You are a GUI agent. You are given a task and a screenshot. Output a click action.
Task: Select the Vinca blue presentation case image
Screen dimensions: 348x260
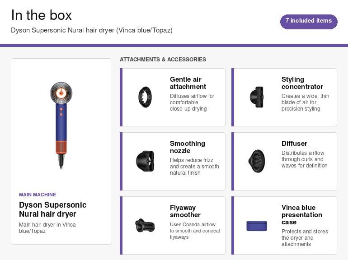pos(257,226)
